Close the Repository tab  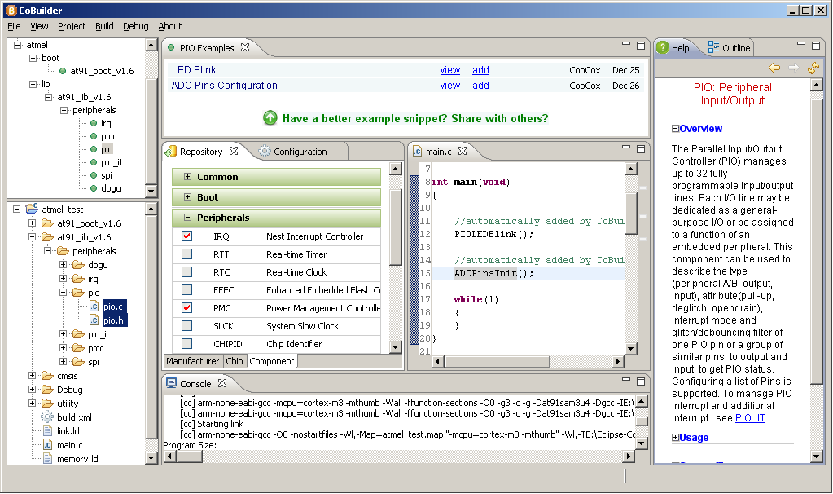(234, 151)
